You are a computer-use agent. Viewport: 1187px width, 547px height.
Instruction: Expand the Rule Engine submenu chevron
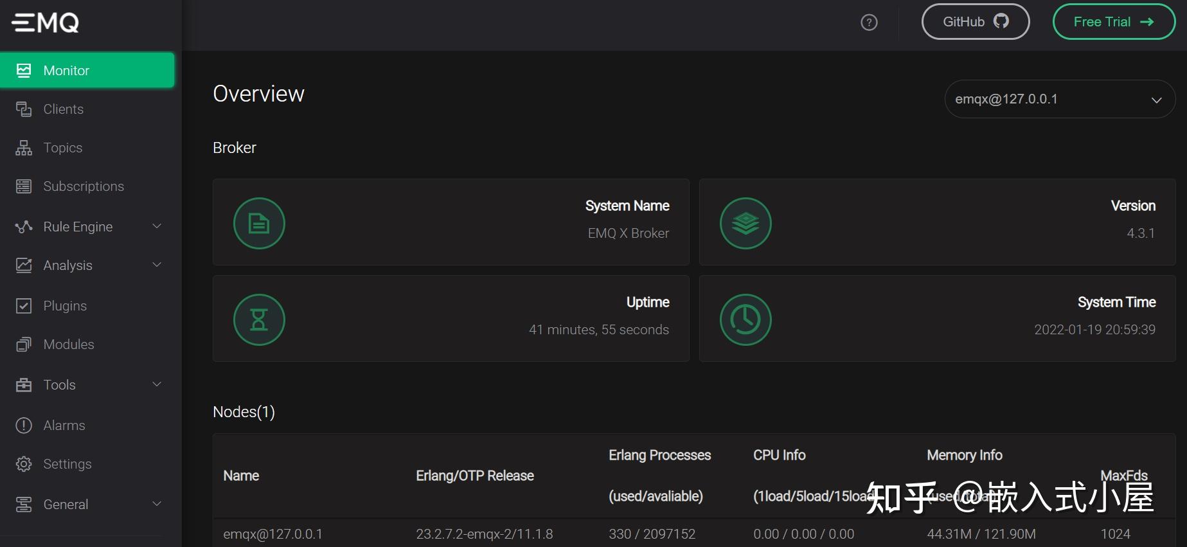pyautogui.click(x=157, y=226)
